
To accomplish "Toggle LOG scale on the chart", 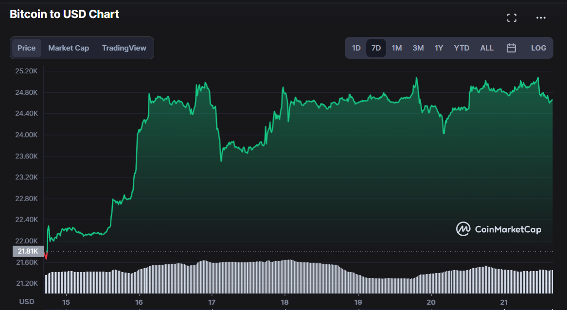I will [x=538, y=48].
